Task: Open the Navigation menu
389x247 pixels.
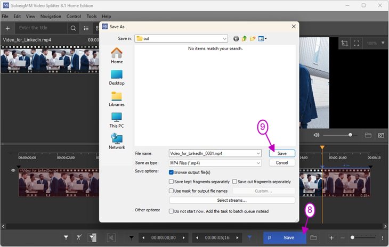Action: 51,17
